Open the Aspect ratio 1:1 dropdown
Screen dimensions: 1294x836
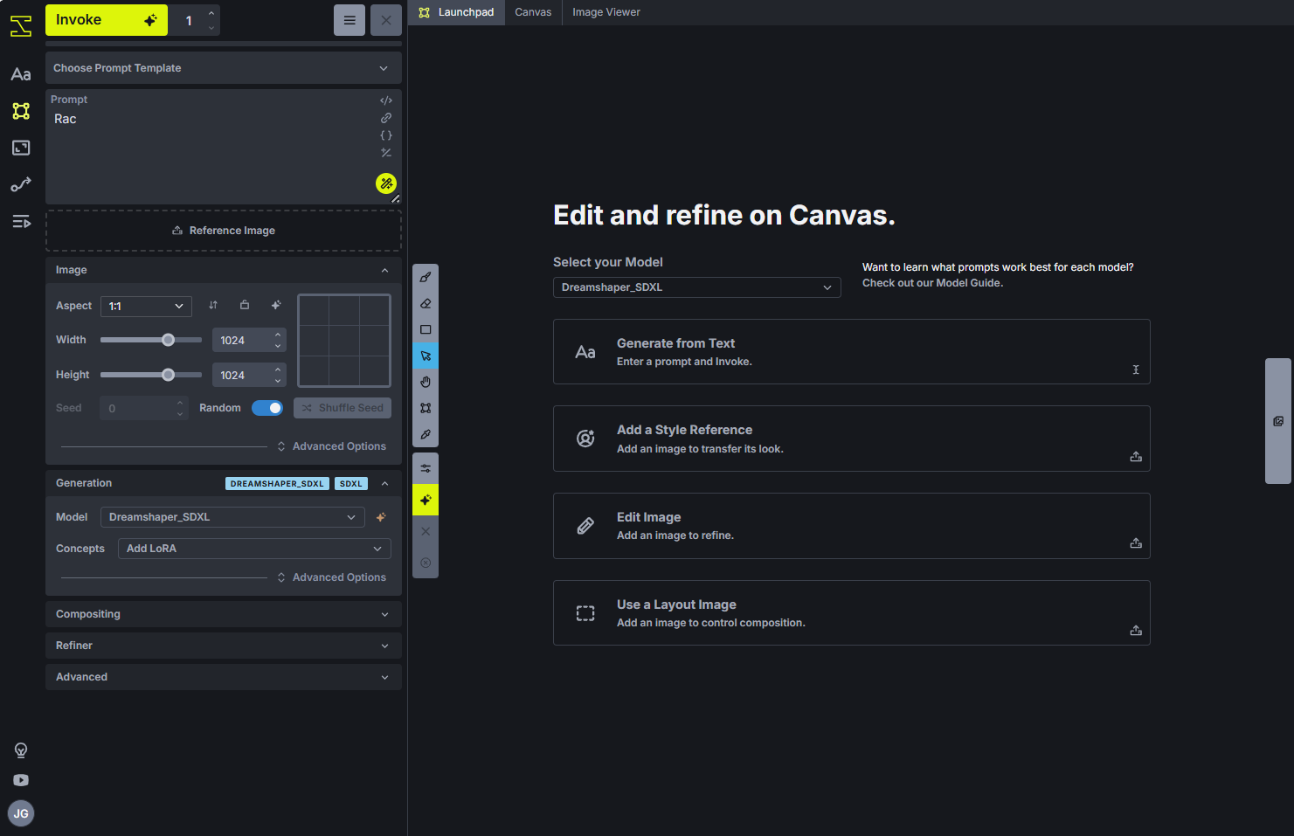click(146, 307)
